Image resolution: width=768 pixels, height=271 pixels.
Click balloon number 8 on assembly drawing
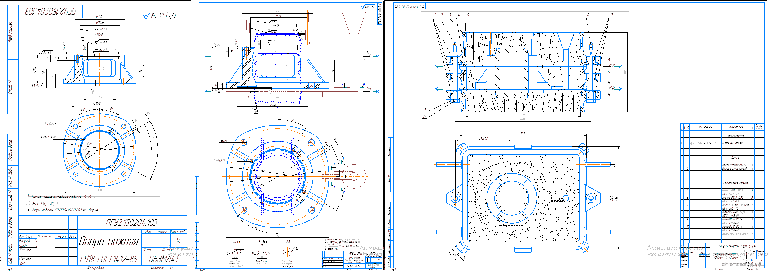point(588,15)
